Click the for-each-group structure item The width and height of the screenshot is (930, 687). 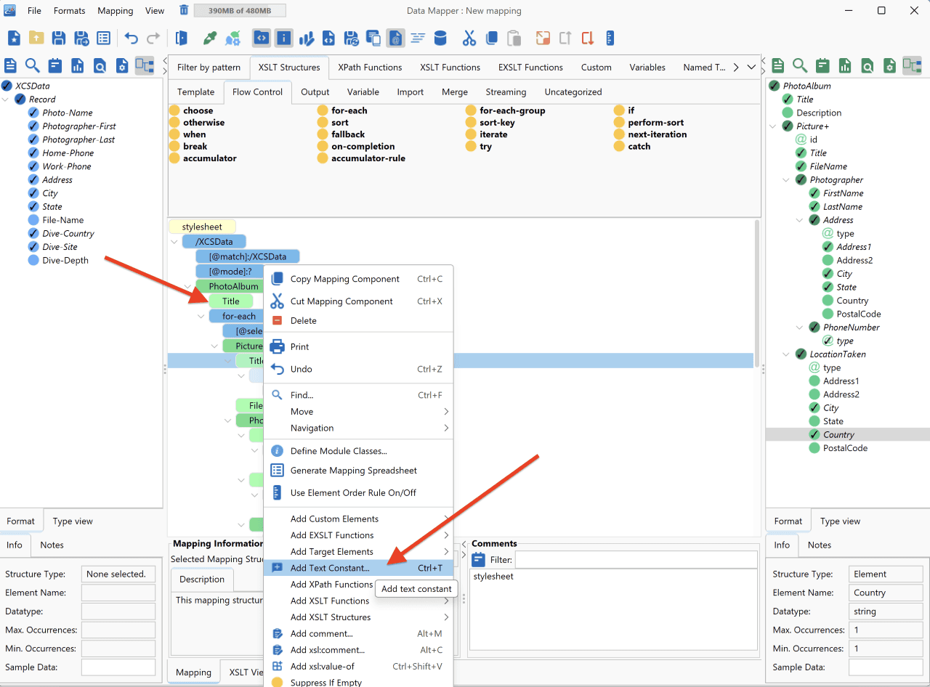[506, 110]
